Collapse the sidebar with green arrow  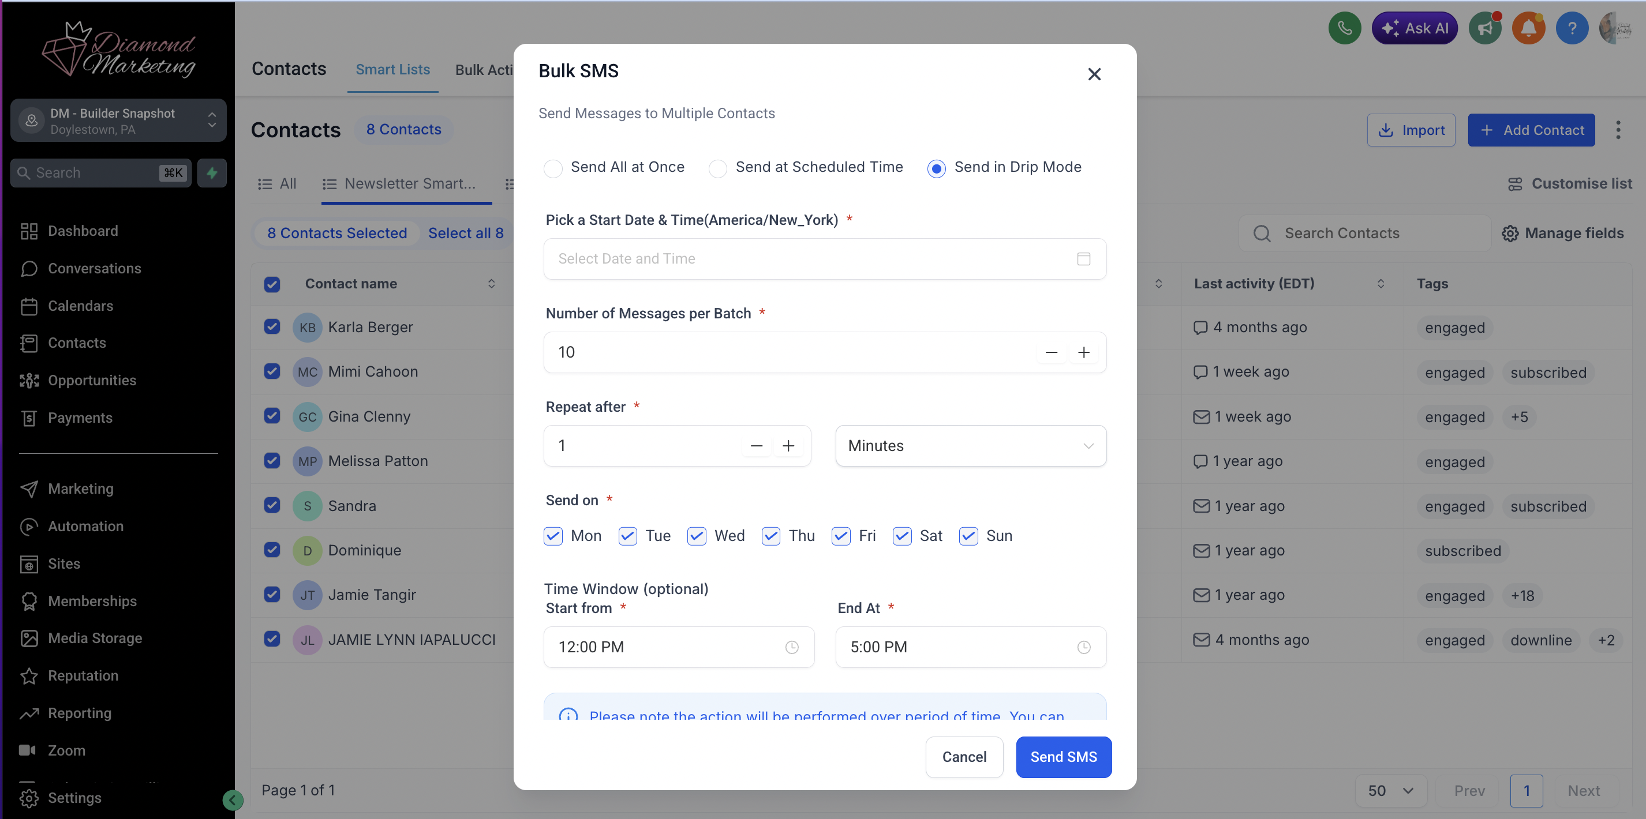tap(233, 800)
